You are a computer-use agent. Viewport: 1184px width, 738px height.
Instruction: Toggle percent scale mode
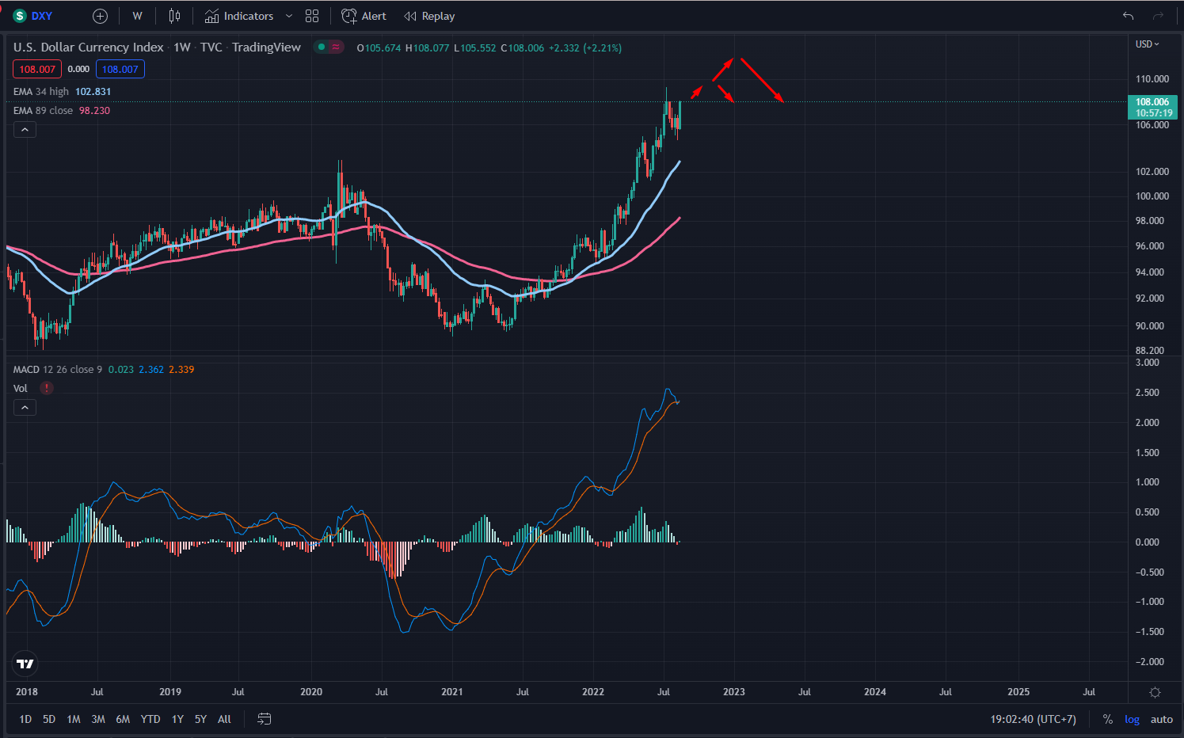(x=1107, y=719)
